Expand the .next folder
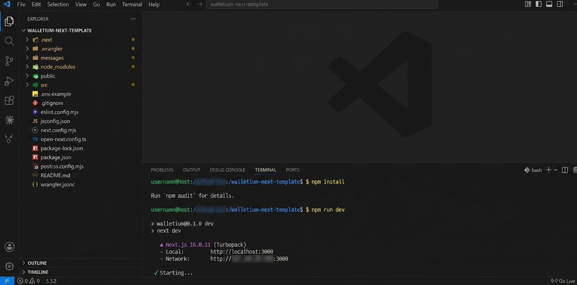Image resolution: width=577 pixels, height=285 pixels. [x=81, y=40]
